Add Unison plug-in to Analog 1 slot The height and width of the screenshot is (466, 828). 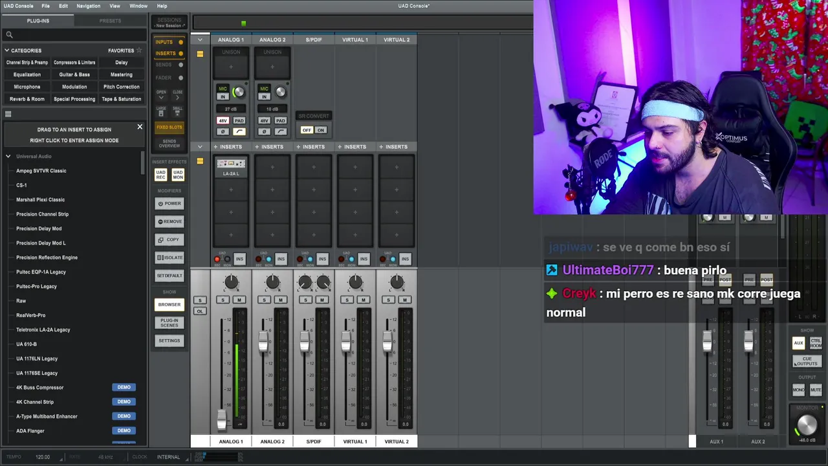[231, 67]
